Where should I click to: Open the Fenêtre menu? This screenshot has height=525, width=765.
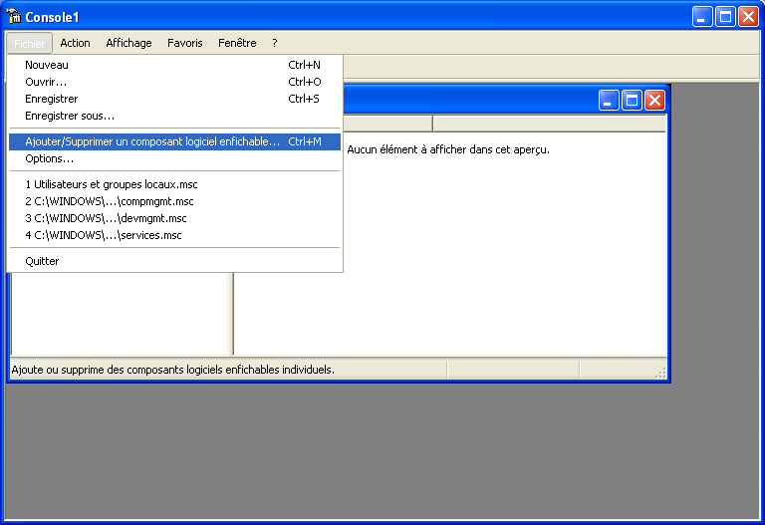[x=237, y=44]
